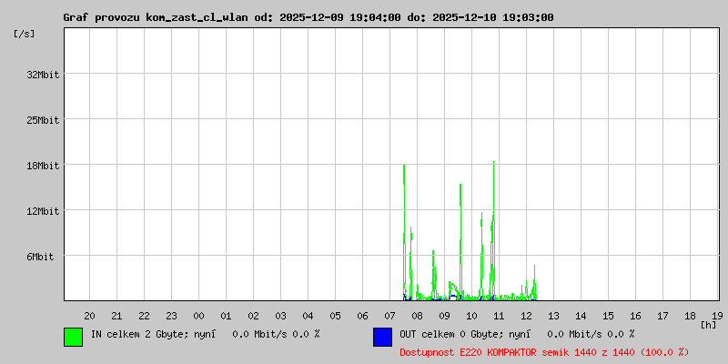The width and height of the screenshot is (728, 364).
Task: Click the x-axis hour label '17'
Action: pyautogui.click(x=663, y=316)
